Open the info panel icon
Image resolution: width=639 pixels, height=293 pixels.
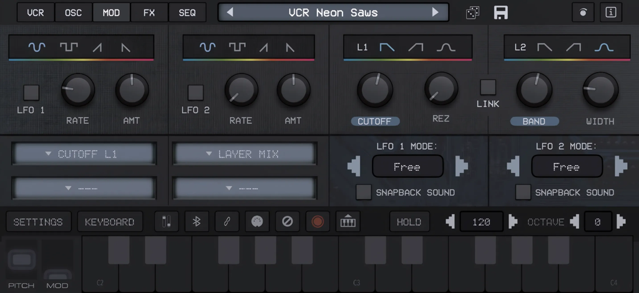(610, 12)
